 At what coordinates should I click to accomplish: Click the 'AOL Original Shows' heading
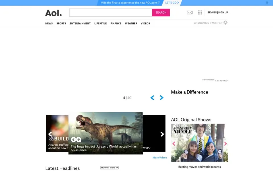point(191,120)
